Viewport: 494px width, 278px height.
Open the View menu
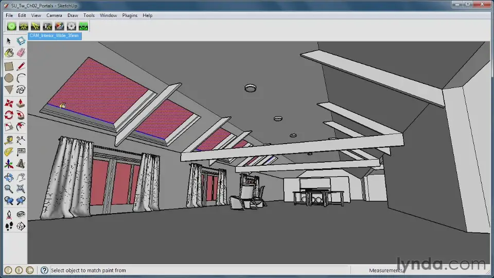pos(36,15)
